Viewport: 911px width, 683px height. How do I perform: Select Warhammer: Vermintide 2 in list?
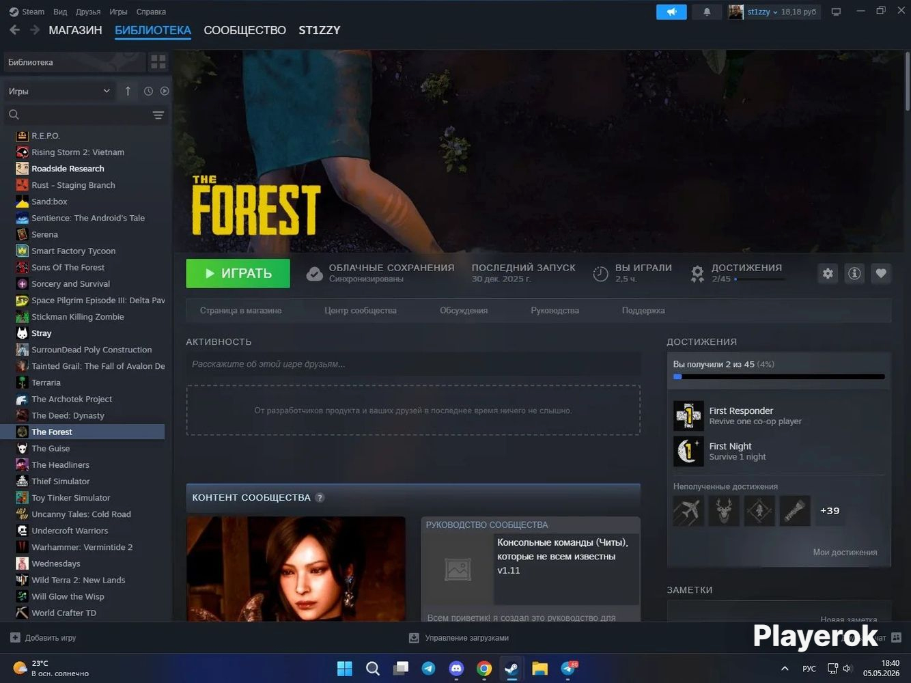coord(83,547)
